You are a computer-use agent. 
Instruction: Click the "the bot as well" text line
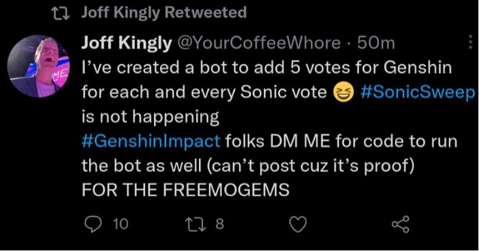click(249, 166)
